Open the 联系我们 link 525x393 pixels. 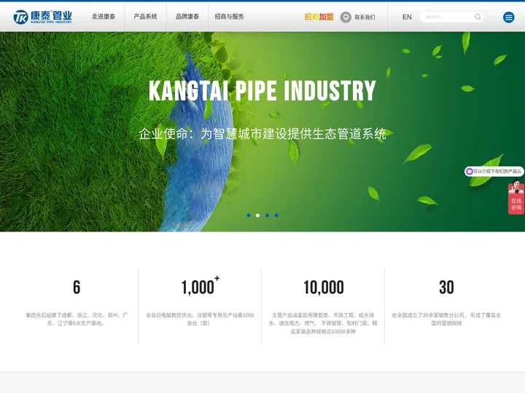(x=365, y=17)
